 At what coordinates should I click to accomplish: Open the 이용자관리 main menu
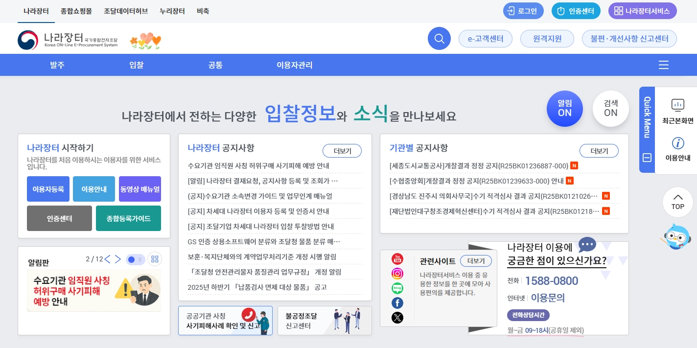tap(295, 65)
